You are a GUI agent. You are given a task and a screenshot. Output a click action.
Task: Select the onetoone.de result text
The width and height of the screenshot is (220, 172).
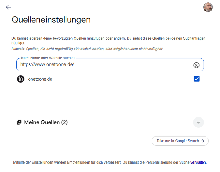[40, 79]
